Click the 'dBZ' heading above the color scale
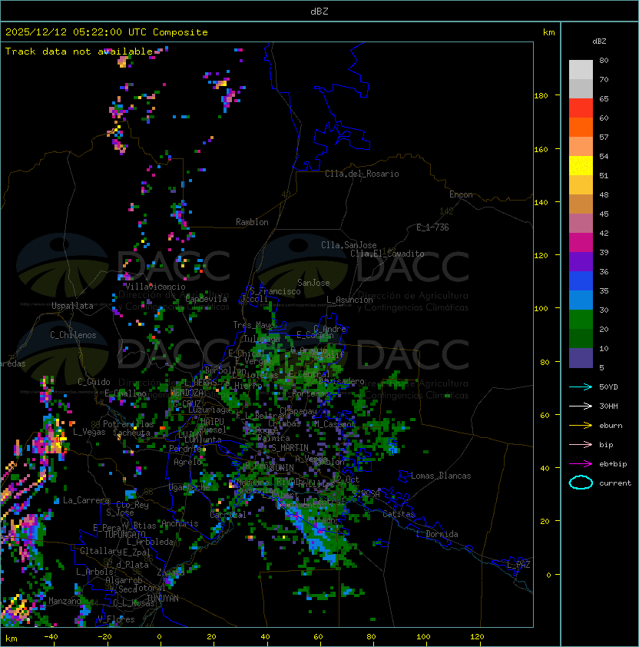Viewport: 639px width, 647px height. coord(599,41)
